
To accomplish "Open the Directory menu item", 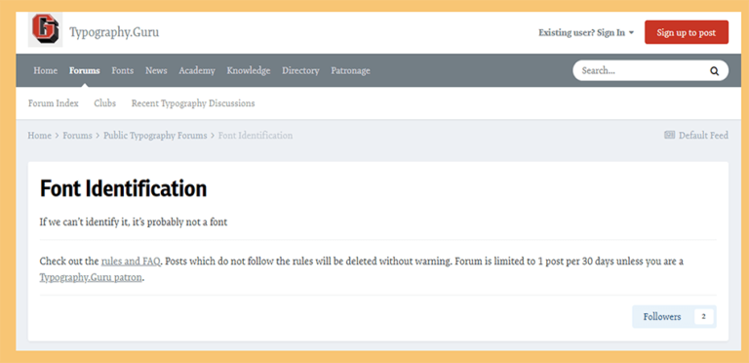I will [300, 70].
